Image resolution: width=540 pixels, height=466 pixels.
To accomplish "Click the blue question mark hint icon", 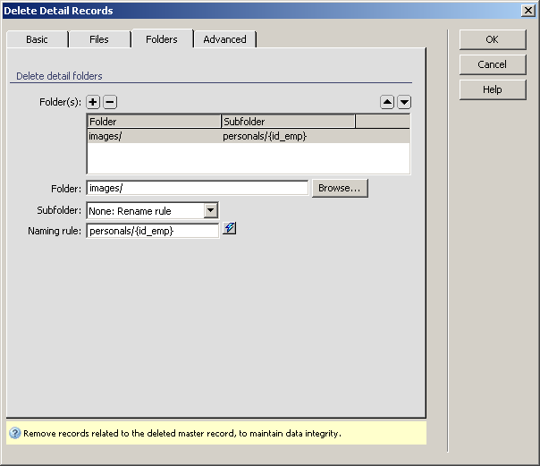I will [14, 434].
